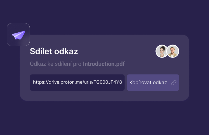The image size is (209, 135).
Task: Click inside the share URL field
Action: pyautogui.click(x=77, y=83)
